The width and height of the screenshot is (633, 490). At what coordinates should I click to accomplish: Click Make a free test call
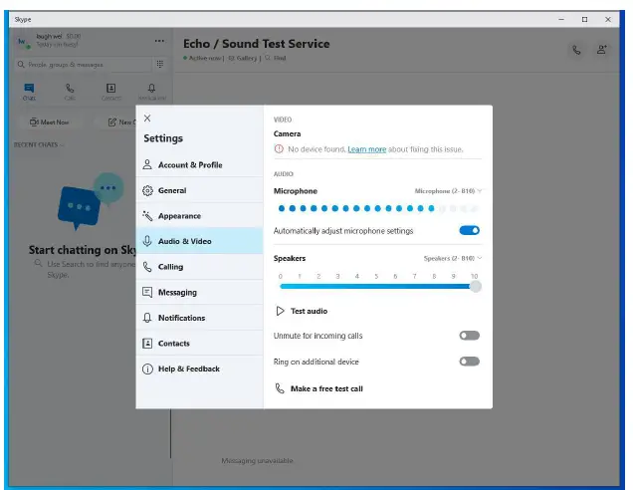tap(326, 388)
